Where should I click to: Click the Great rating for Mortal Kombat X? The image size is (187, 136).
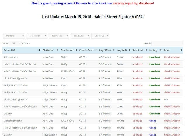pos(153,121)
